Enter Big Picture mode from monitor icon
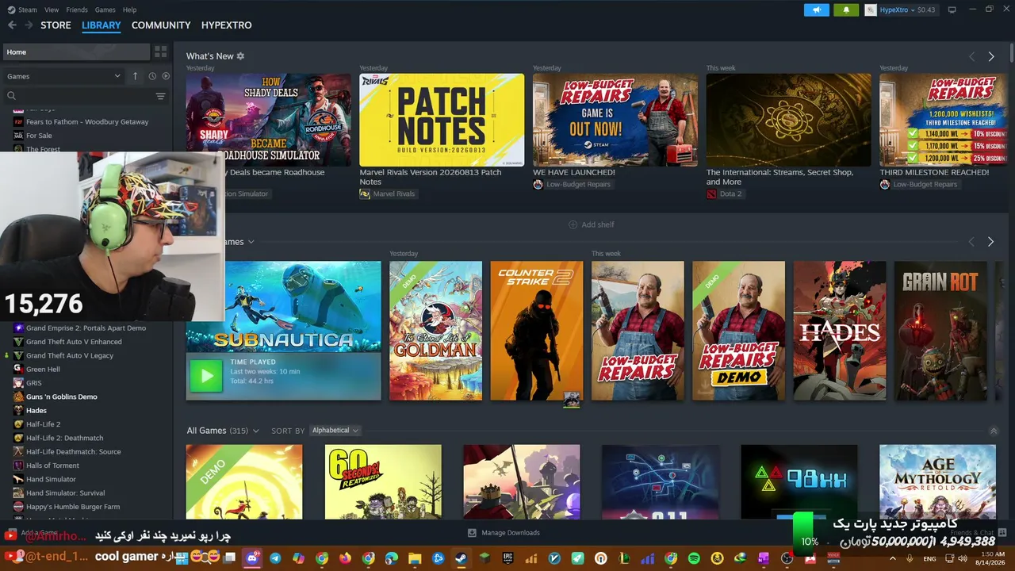Viewport: 1015px width, 571px height. pos(952,10)
